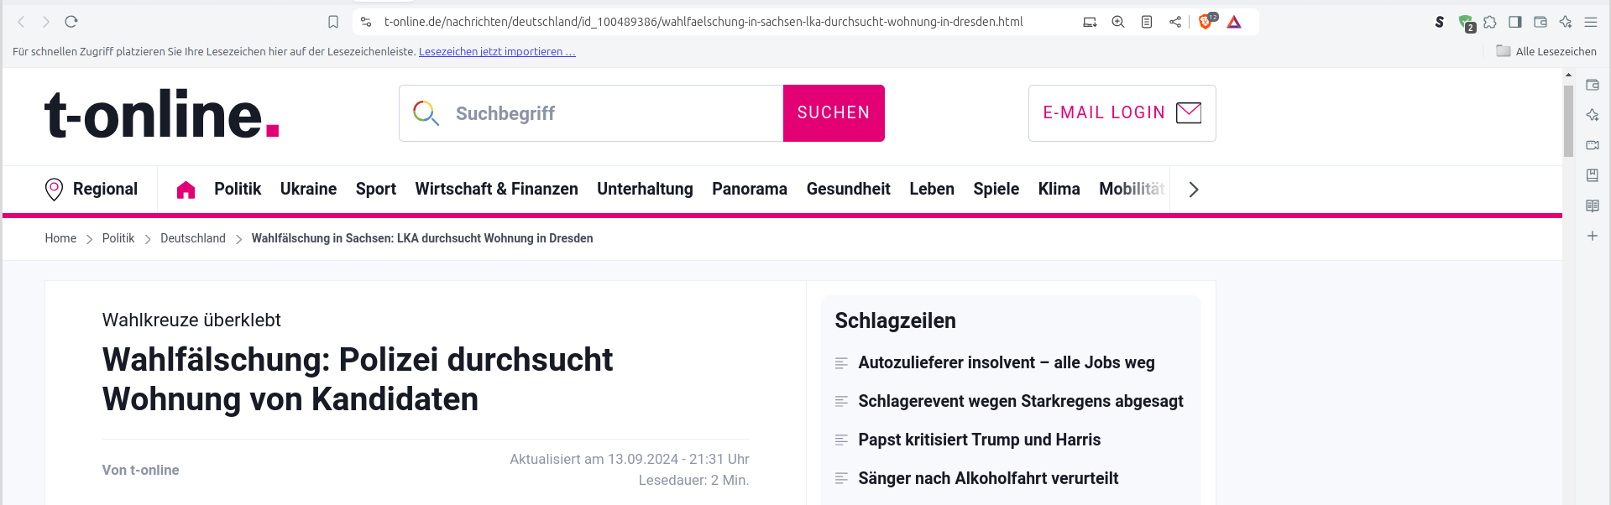Open the Sport menu item
The height and width of the screenshot is (505, 1611).
376,190
